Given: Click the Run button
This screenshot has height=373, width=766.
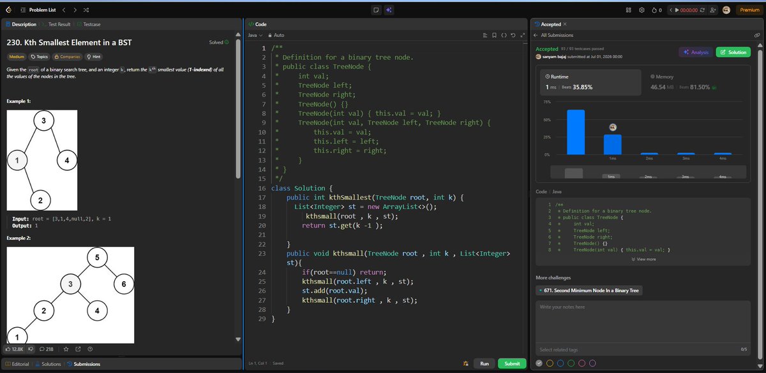Looking at the screenshot, I should tap(484, 363).
